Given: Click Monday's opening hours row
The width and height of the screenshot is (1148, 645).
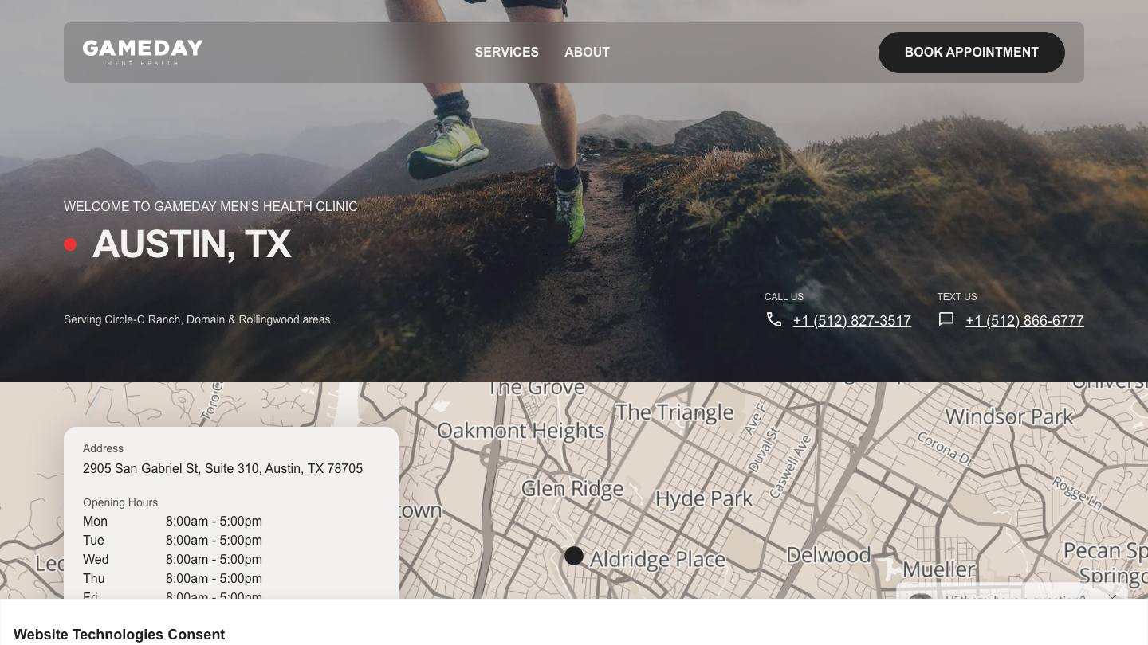Looking at the screenshot, I should 172,522.
